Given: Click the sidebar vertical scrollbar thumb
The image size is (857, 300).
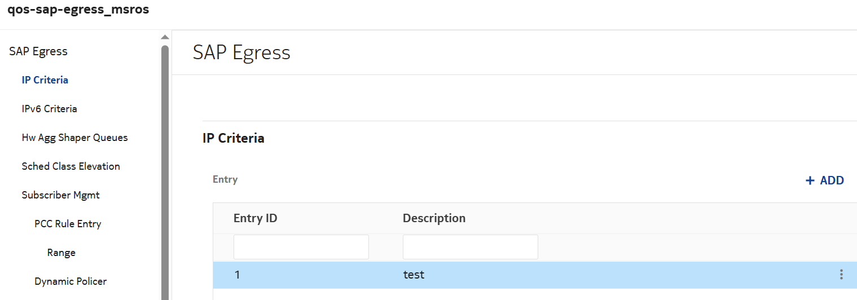Looking at the screenshot, I should (x=165, y=169).
